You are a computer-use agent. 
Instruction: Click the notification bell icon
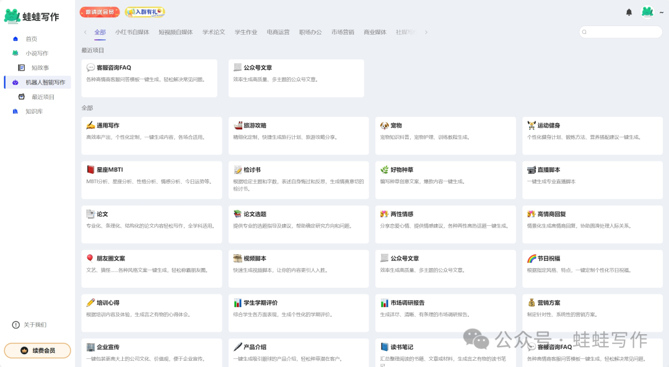click(629, 12)
